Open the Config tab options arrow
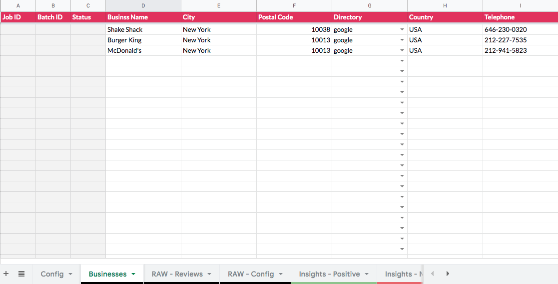558x284 pixels. [70, 274]
